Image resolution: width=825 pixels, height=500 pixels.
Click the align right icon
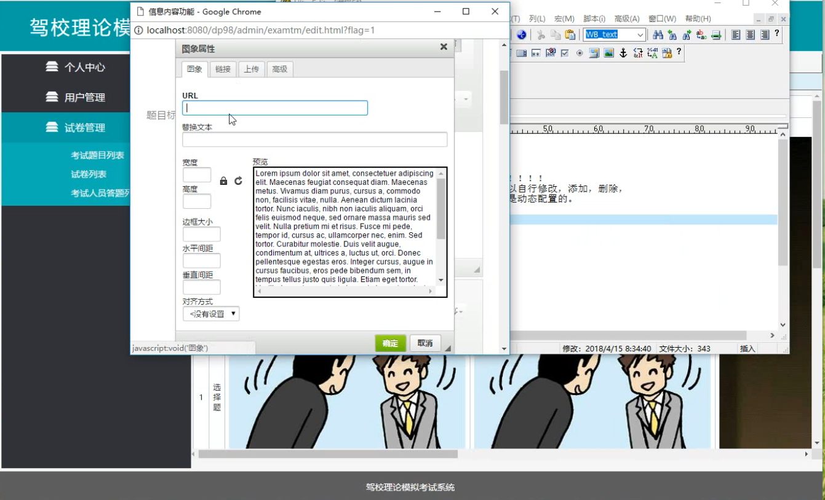click(765, 35)
